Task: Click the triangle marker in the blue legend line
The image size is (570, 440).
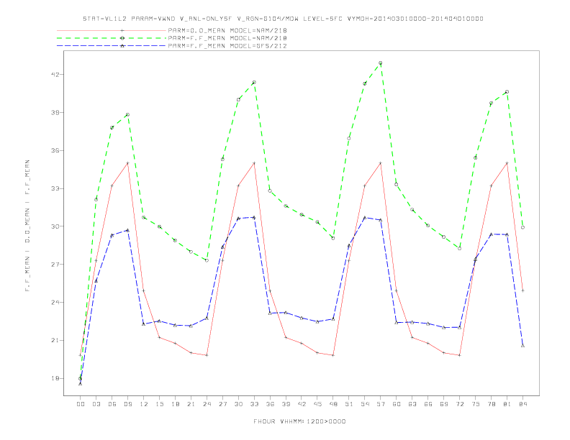Action: point(122,46)
